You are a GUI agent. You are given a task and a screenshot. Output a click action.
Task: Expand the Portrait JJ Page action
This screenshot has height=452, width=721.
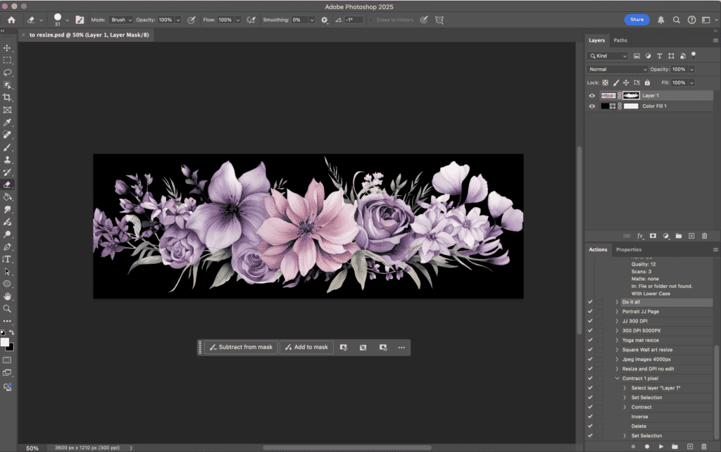[x=617, y=311]
